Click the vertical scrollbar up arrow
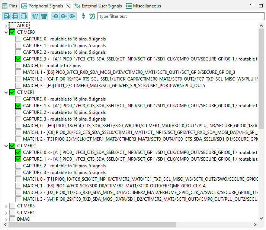Image resolution: width=266 pixels, height=230 pixels. coord(261,26)
